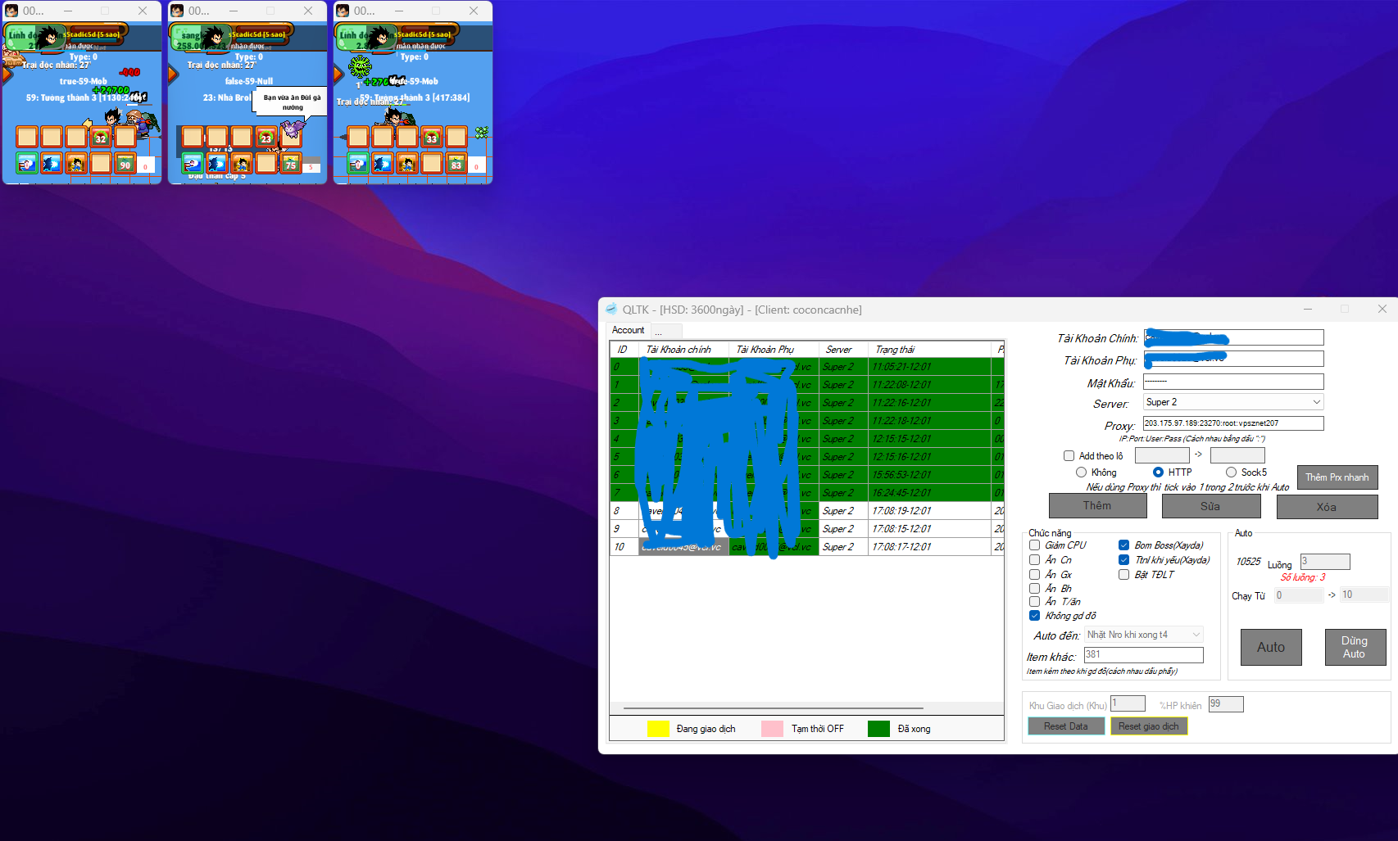Click into the Proxy input field
This screenshot has width=1398, height=841.
(1232, 423)
